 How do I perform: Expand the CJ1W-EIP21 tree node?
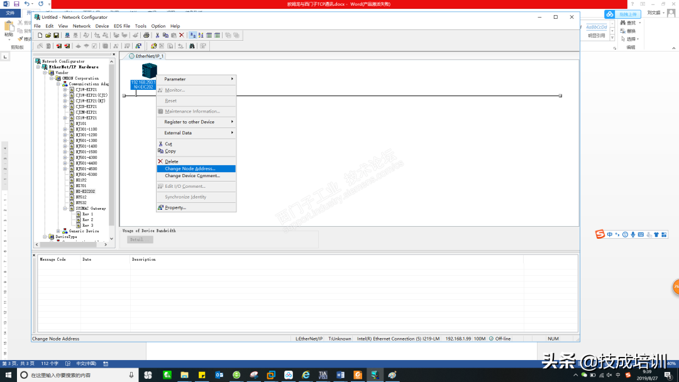(65, 90)
